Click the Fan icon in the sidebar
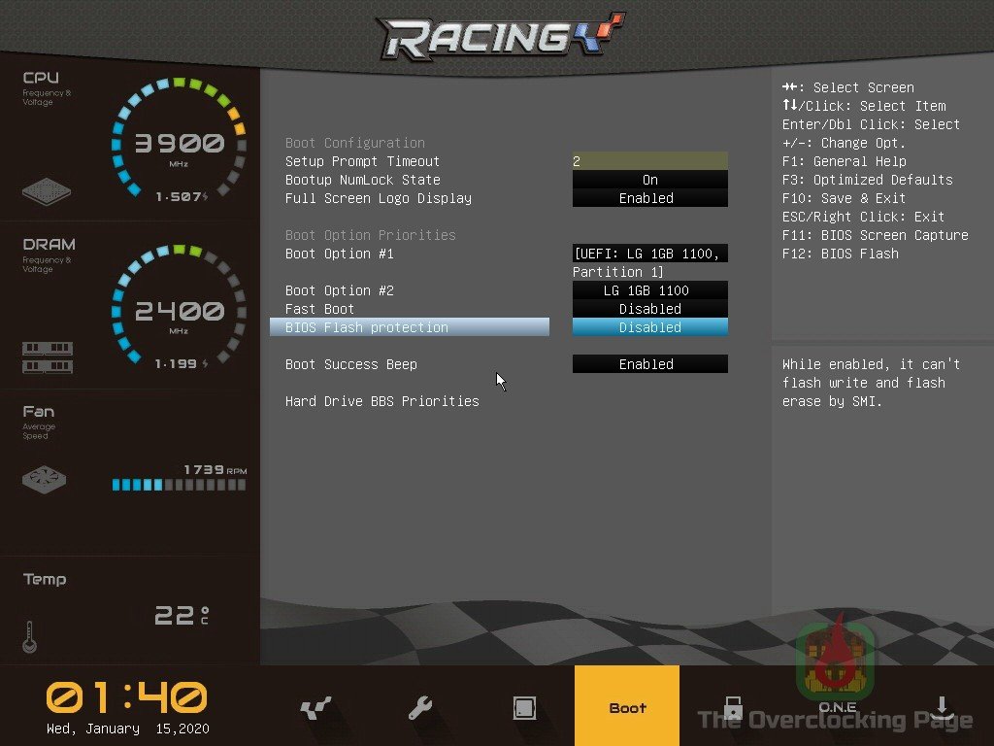This screenshot has width=994, height=746. (x=46, y=479)
